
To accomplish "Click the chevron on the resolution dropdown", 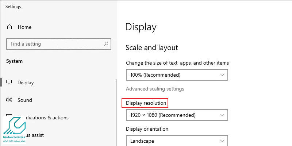I will (222, 115).
